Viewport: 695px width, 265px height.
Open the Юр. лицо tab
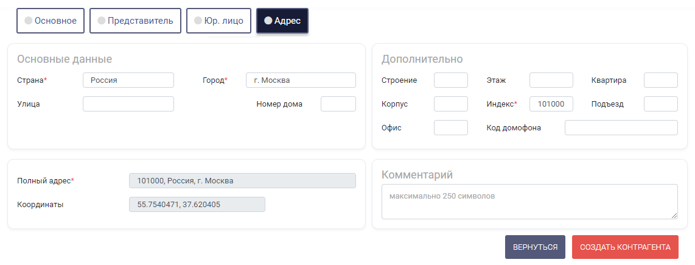(x=218, y=21)
